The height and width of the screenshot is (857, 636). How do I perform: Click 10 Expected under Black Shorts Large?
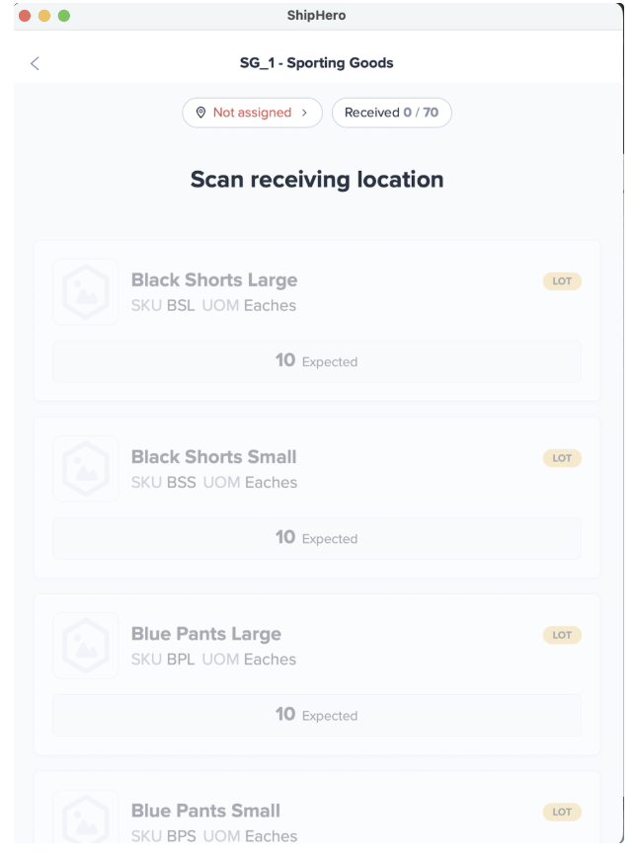(x=316, y=361)
